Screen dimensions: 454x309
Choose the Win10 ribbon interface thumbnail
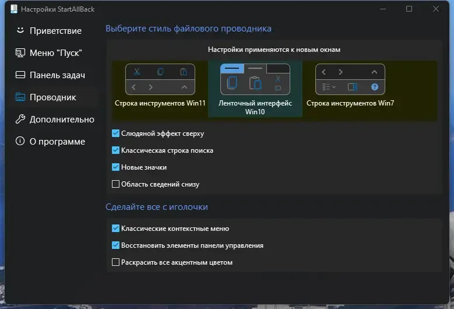click(x=255, y=79)
